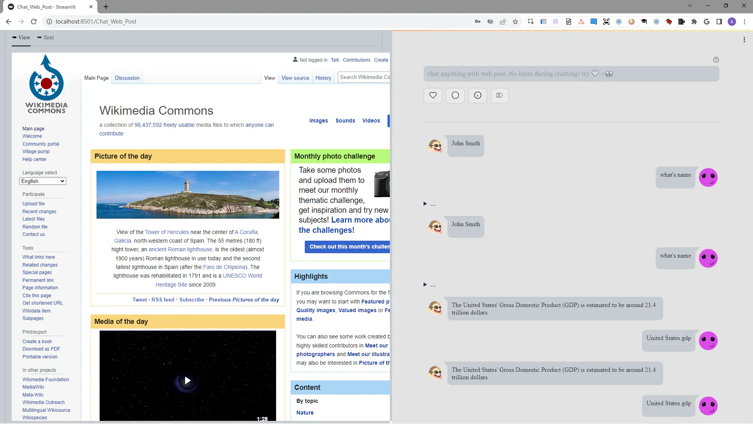Viewport: 753px width, 424px height.
Task: Switch to the View tab in Streamlit
Action: click(x=21, y=37)
